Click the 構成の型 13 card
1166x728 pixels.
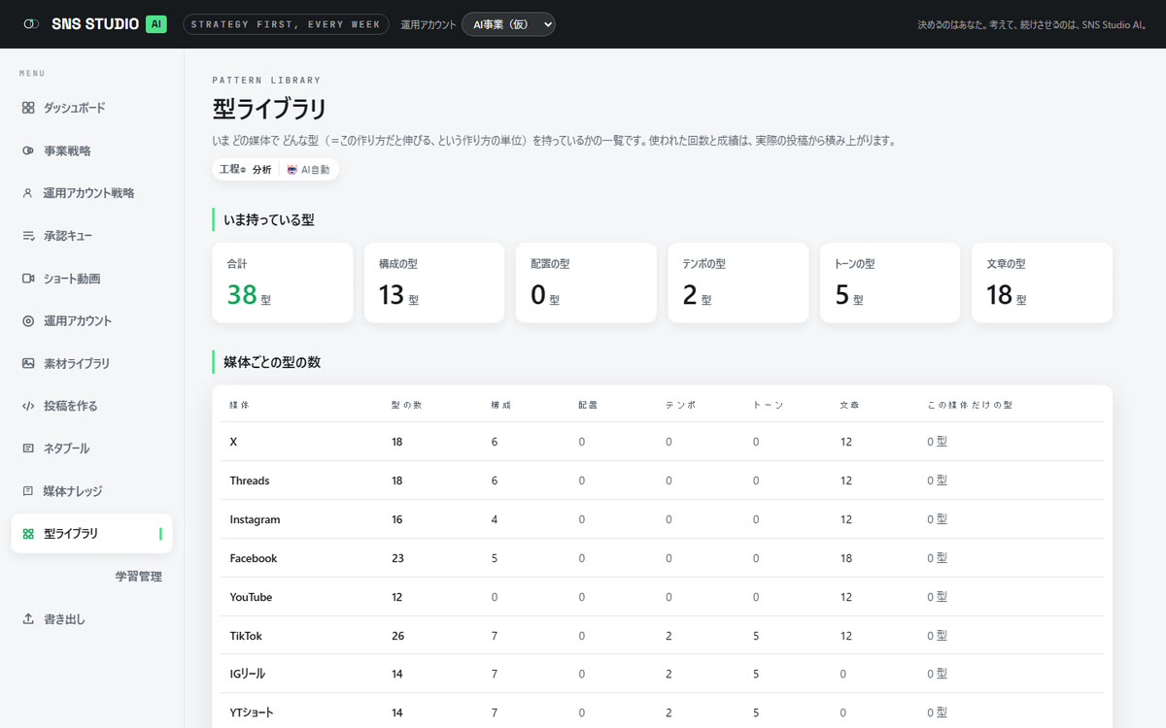[434, 282]
